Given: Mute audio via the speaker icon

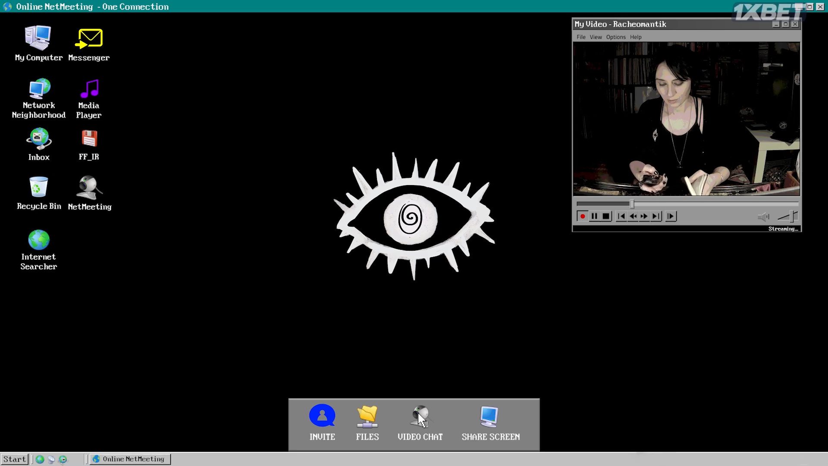Looking at the screenshot, I should 764,217.
